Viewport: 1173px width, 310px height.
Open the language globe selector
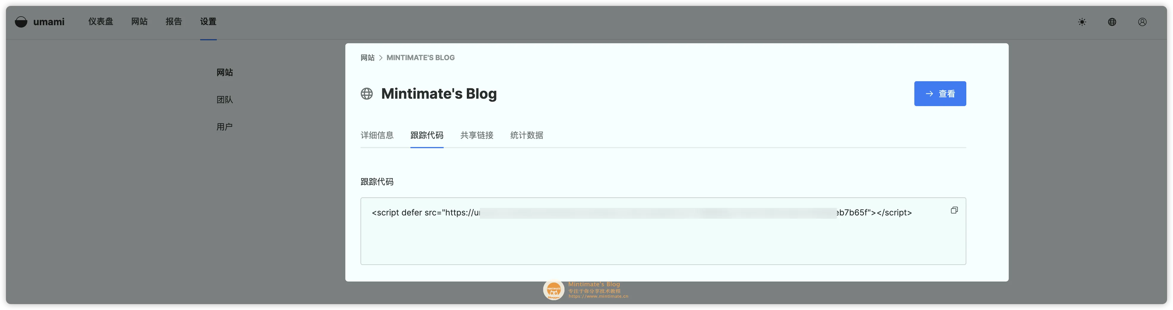coord(1112,22)
